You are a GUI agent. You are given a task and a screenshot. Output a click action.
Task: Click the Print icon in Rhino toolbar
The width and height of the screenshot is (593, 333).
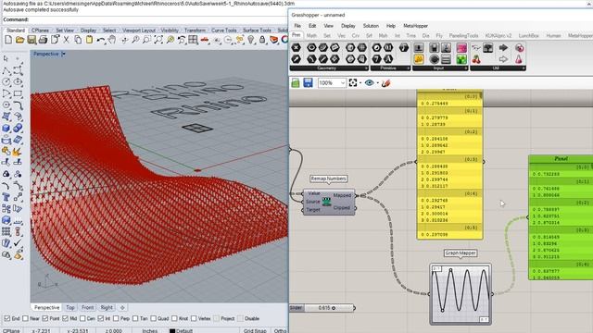43,40
